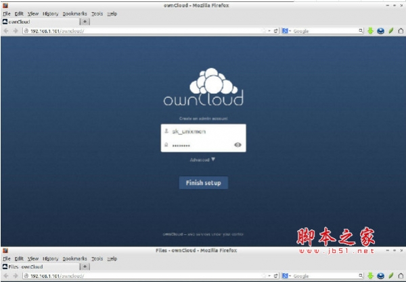
Task: Go to Home icon in top window
Action: tap(401, 31)
